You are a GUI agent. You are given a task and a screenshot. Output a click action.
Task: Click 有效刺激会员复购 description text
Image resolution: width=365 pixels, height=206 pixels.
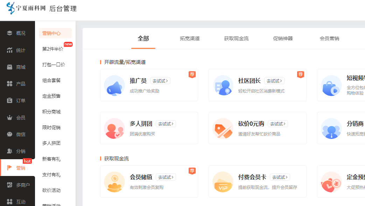click(x=146, y=187)
